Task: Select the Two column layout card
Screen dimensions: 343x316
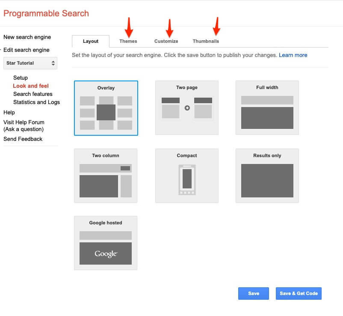Action: (x=106, y=176)
